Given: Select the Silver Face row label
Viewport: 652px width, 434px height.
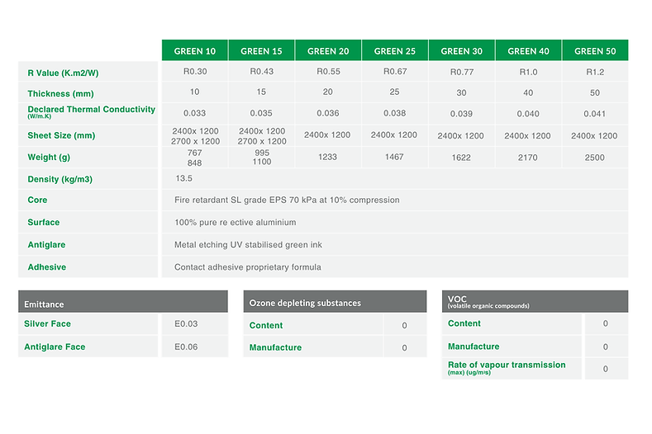Looking at the screenshot, I should [48, 324].
